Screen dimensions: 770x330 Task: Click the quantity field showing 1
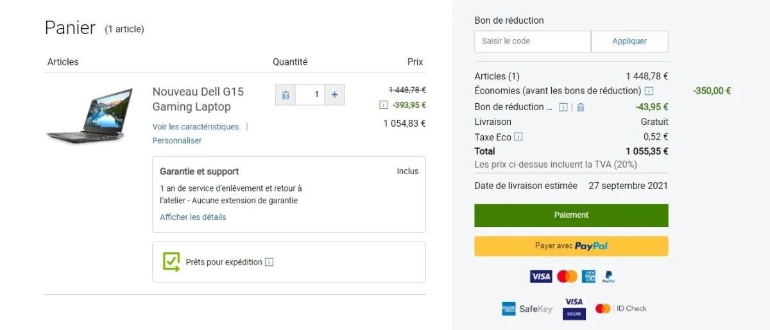[309, 95]
